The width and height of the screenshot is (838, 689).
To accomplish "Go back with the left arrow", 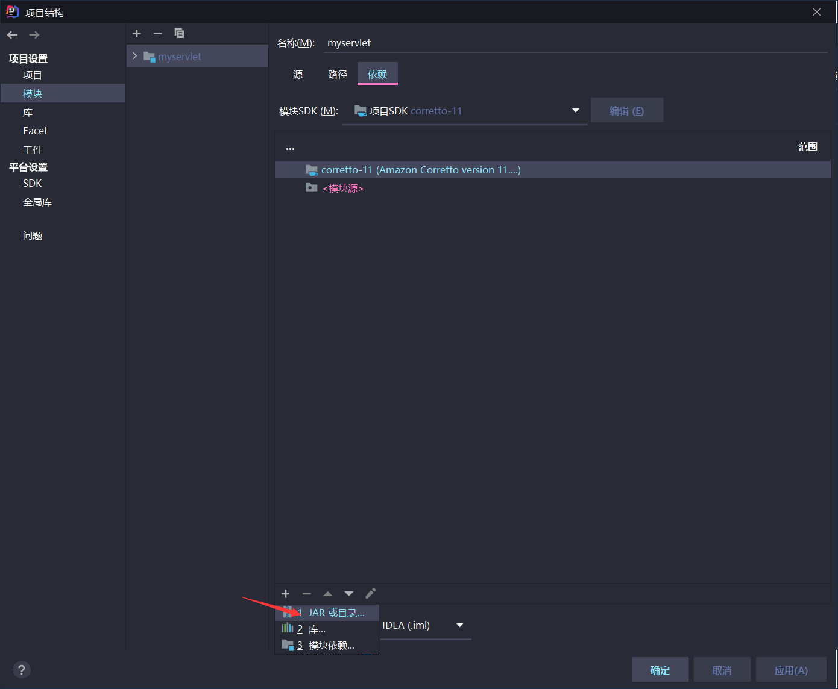I will tap(12, 35).
